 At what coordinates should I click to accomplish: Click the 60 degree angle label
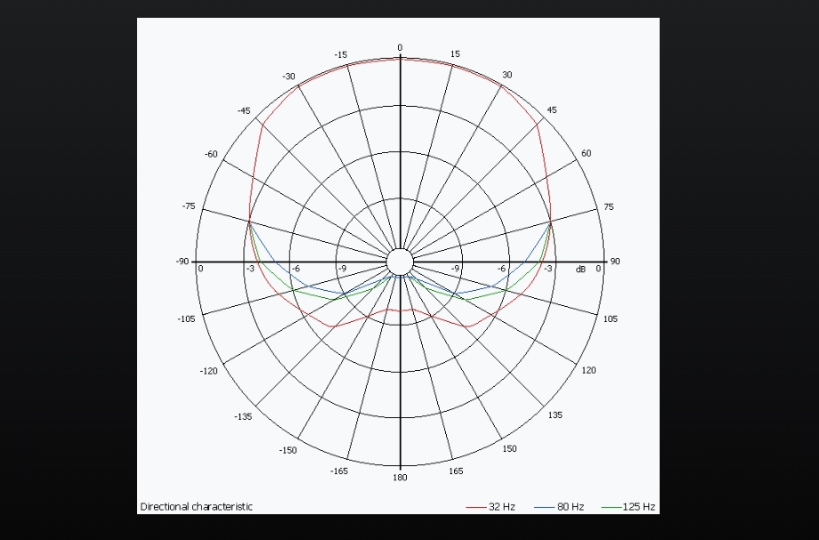[x=587, y=153]
